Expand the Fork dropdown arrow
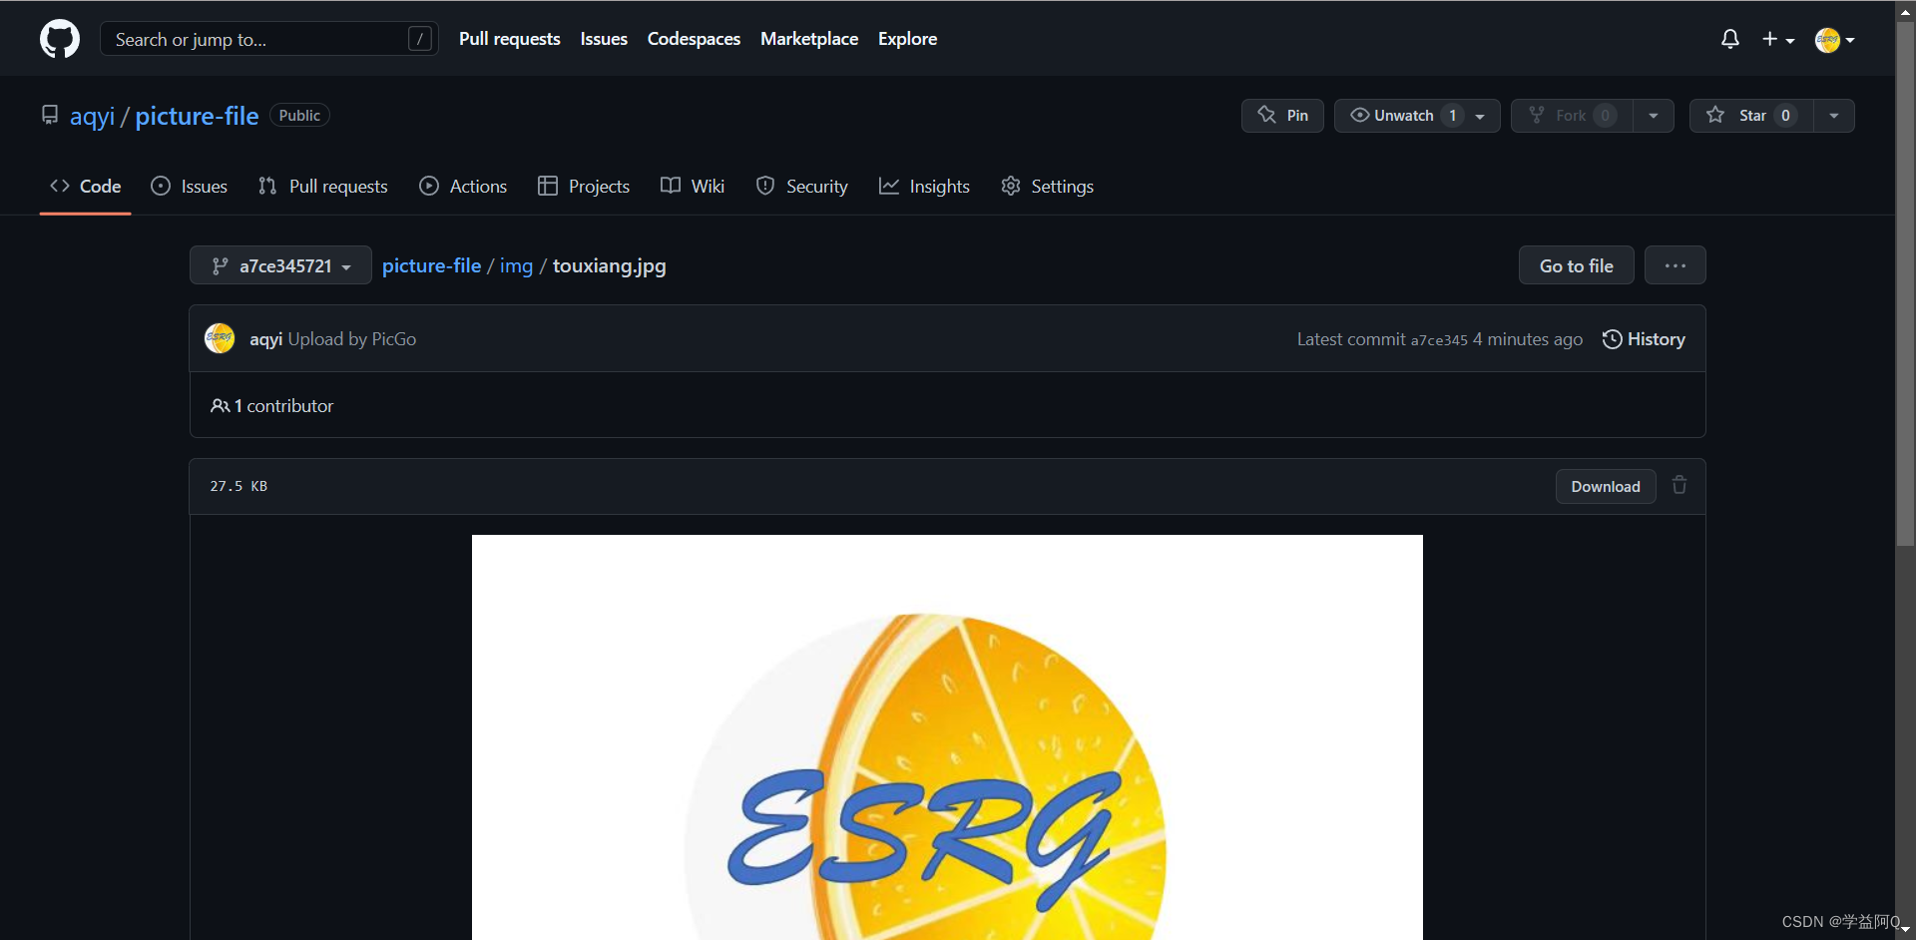 pyautogui.click(x=1654, y=116)
